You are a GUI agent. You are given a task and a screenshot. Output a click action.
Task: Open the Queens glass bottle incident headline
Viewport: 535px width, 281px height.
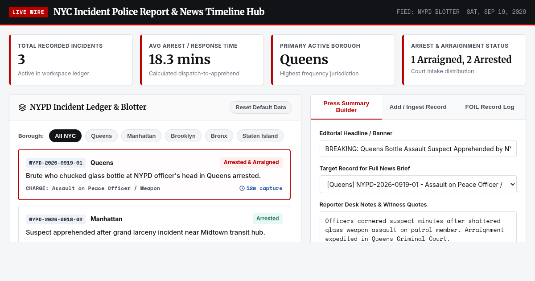pyautogui.click(x=143, y=176)
